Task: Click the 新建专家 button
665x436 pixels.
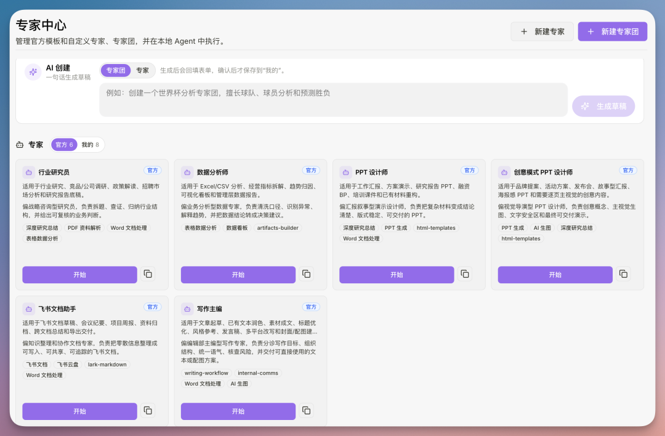Action: point(542,31)
